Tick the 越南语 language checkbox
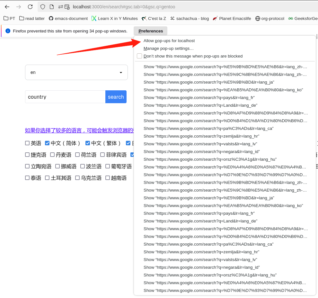 [108, 178]
